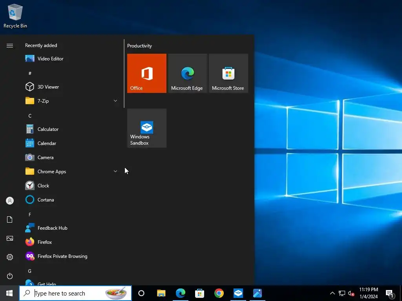The width and height of the screenshot is (402, 301).
Task: Open the Calendar app
Action: point(71,143)
